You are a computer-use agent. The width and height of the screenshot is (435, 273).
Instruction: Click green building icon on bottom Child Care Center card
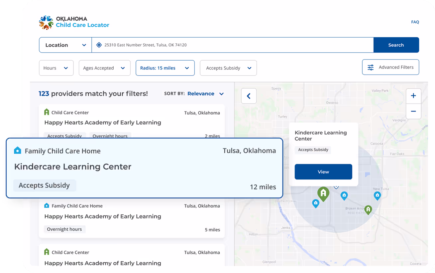point(47,252)
